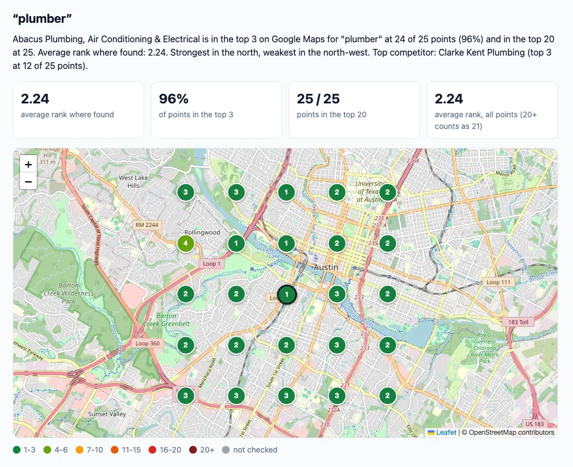Select the rank 4 marker near Rollingwood
This screenshot has width=573, height=467.
[186, 243]
